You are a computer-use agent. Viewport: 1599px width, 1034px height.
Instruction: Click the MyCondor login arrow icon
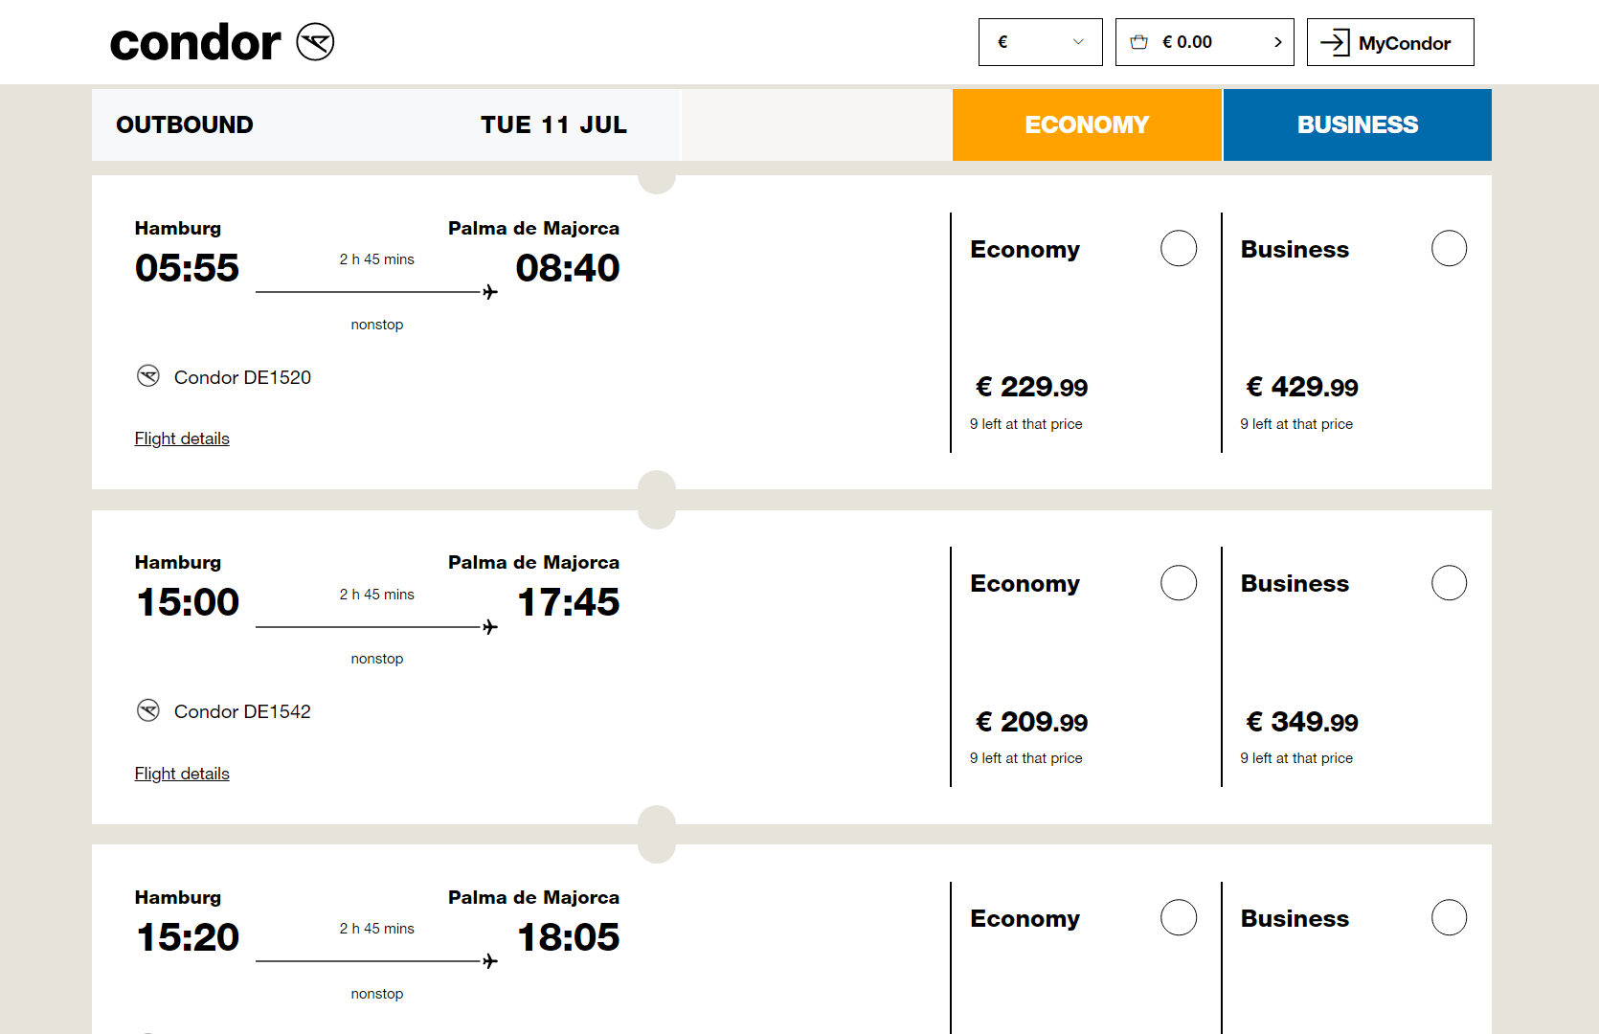point(1335,42)
